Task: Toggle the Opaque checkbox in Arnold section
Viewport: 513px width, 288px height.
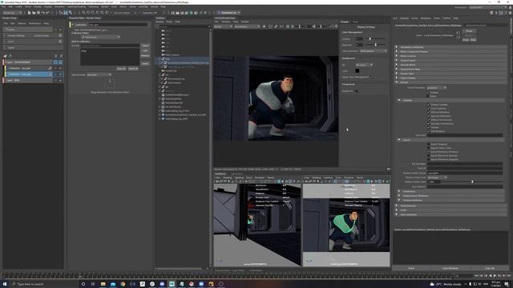Action: (x=428, y=93)
